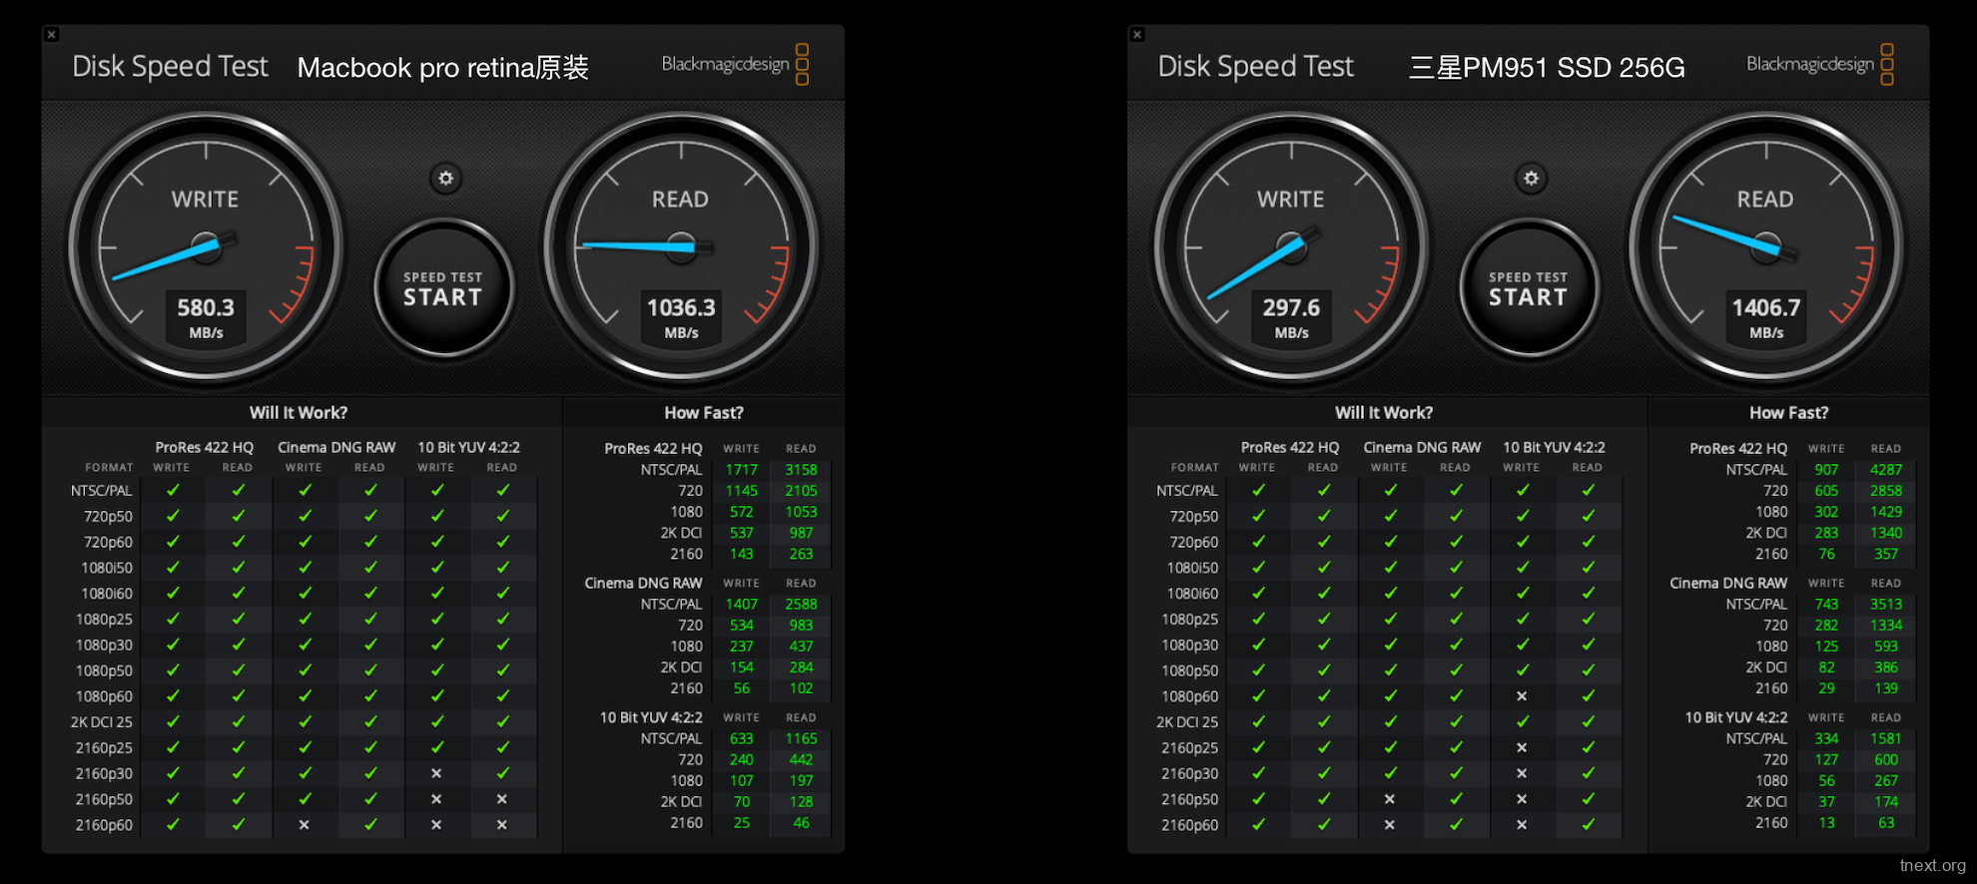This screenshot has height=884, width=1977.
Task: Click 10 Bit YUV NTSC/PAL read value 1165
Action: (801, 739)
